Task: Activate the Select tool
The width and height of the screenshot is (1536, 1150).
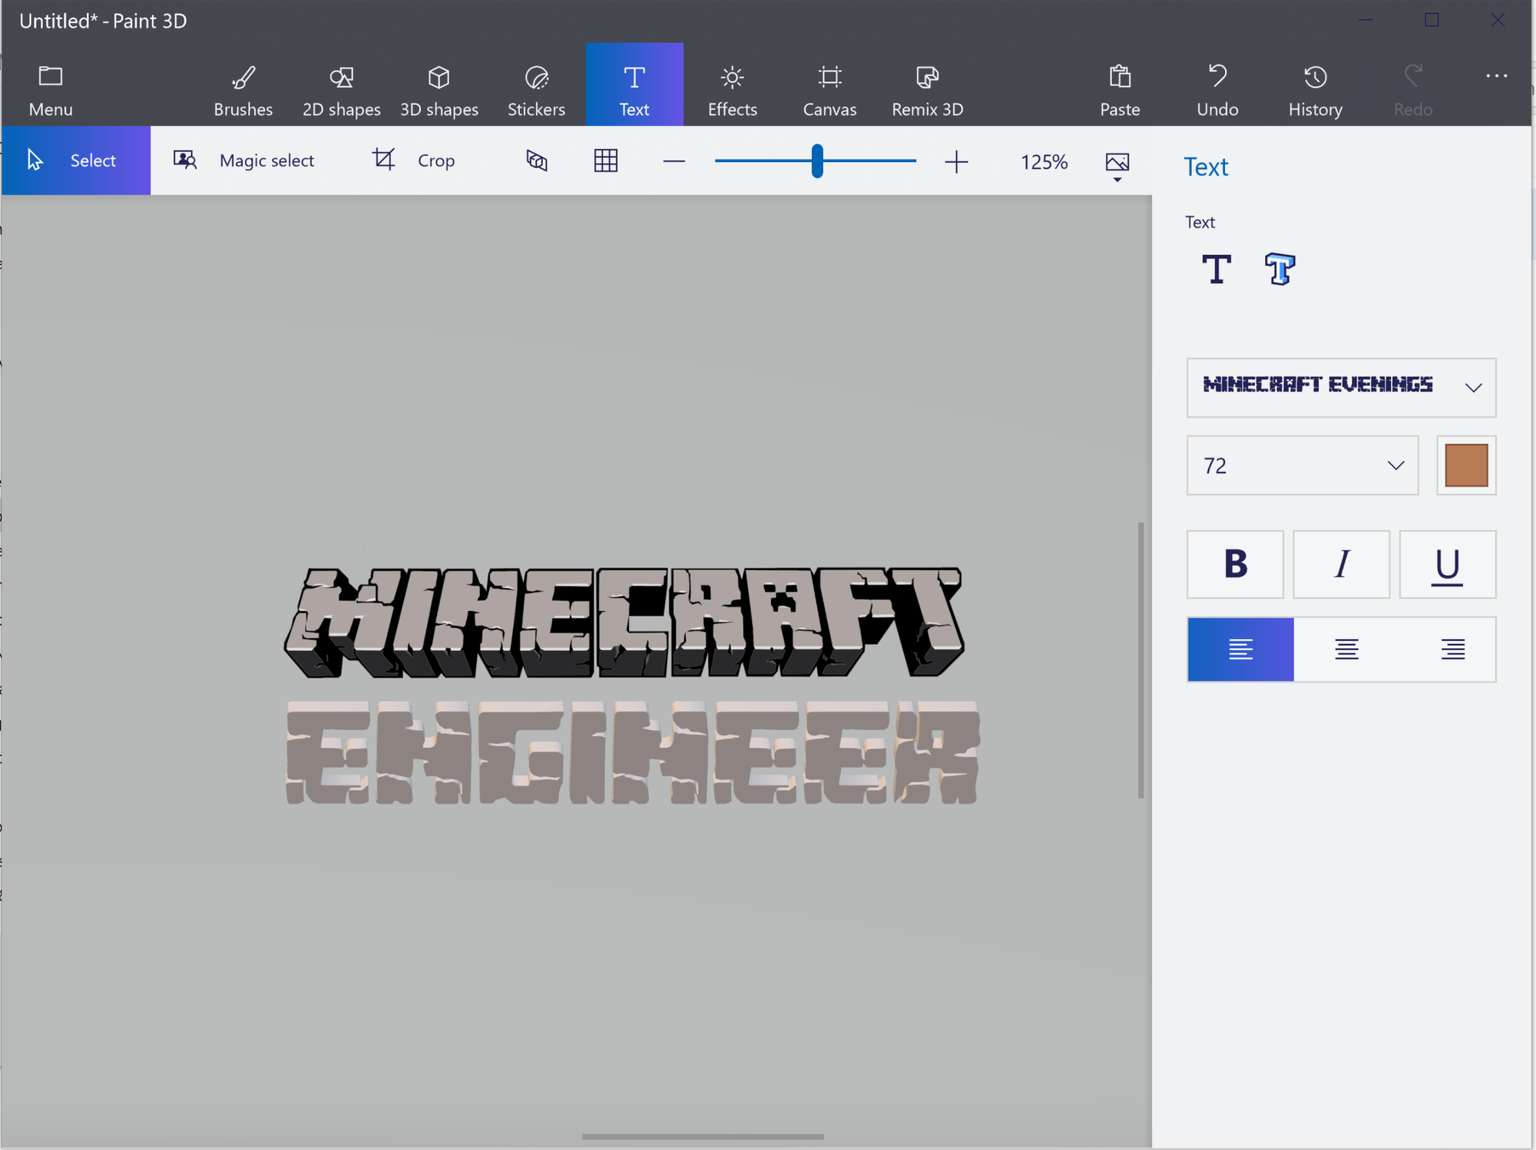Action: coord(76,160)
